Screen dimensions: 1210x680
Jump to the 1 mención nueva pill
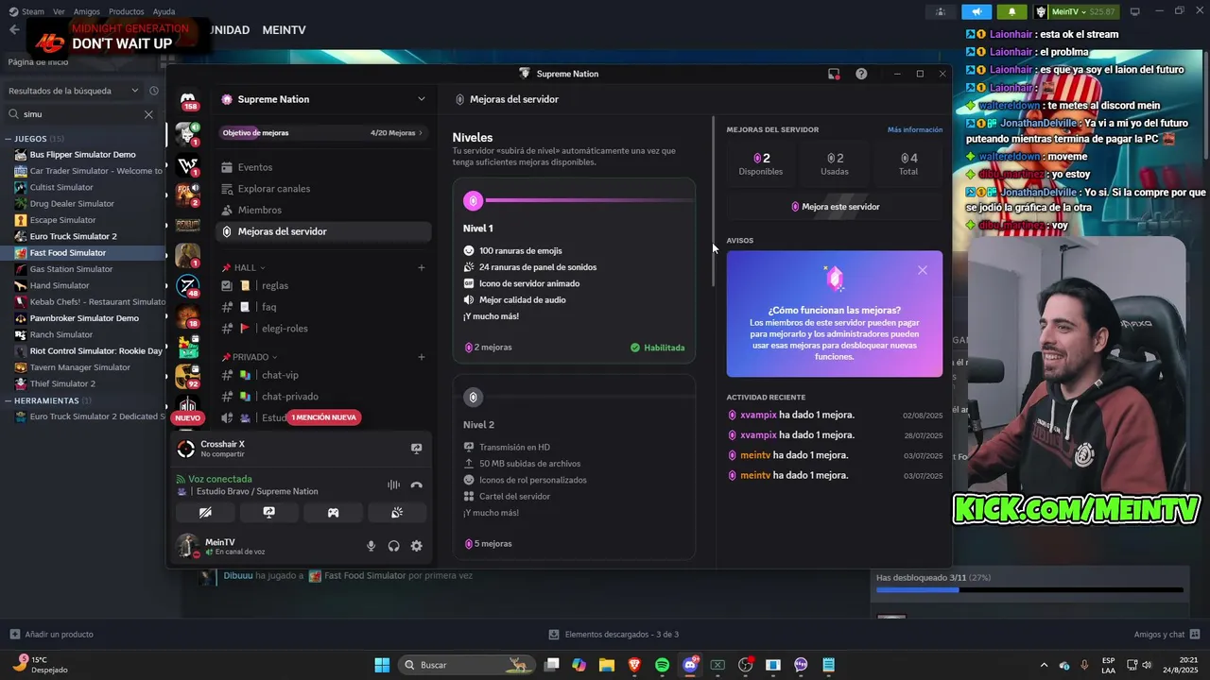tap(323, 417)
